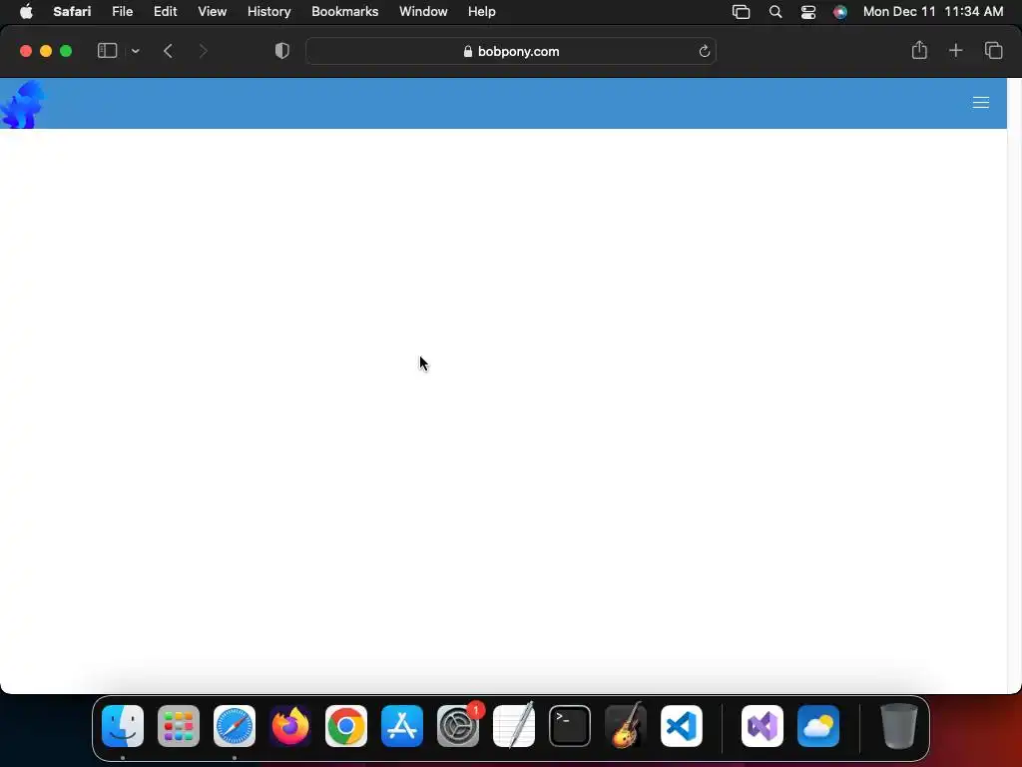Screen dimensions: 1022x767
Task: Open the privacy report shield icon
Action: click(x=281, y=51)
